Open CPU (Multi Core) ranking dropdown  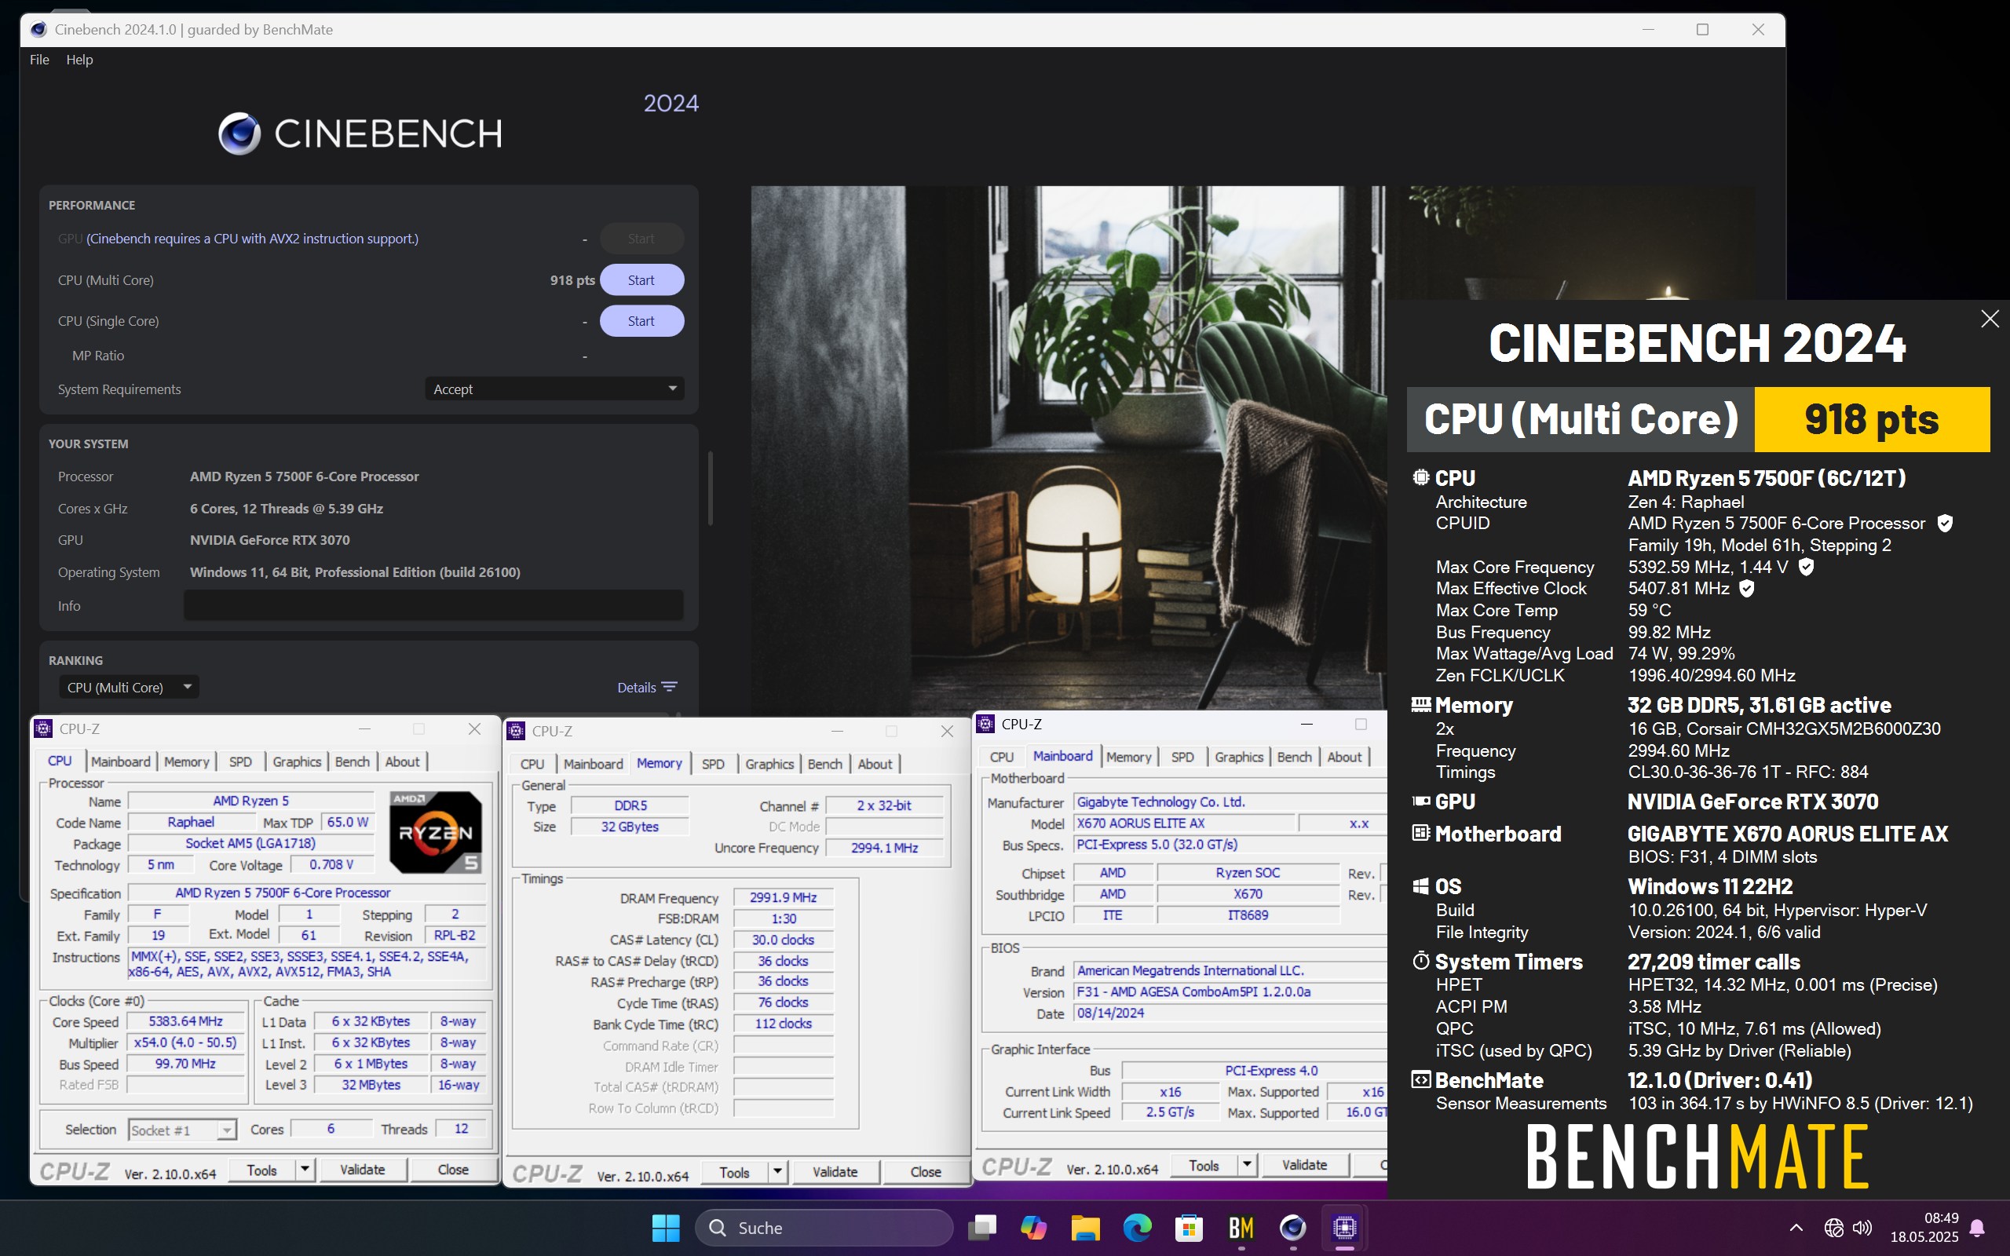(x=128, y=687)
